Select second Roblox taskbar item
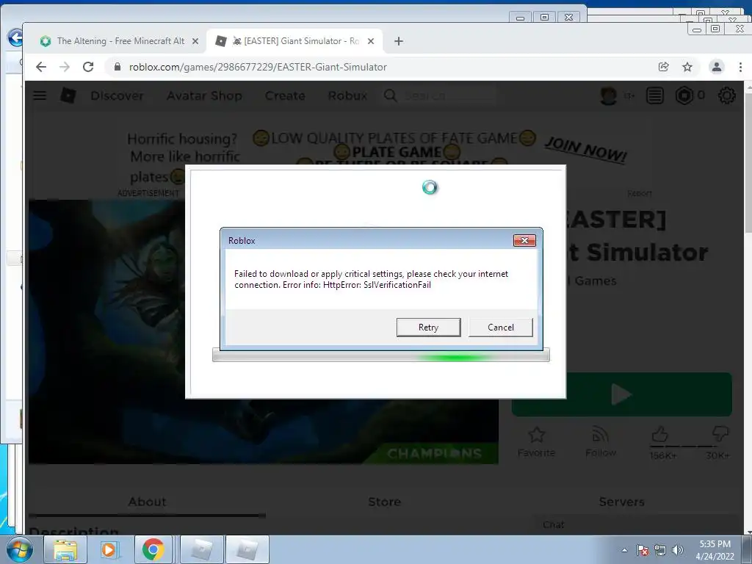The height and width of the screenshot is (564, 752). 247,549
